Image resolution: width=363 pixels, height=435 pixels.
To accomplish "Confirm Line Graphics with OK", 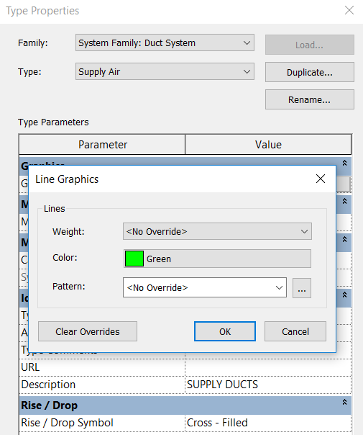I will point(225,331).
